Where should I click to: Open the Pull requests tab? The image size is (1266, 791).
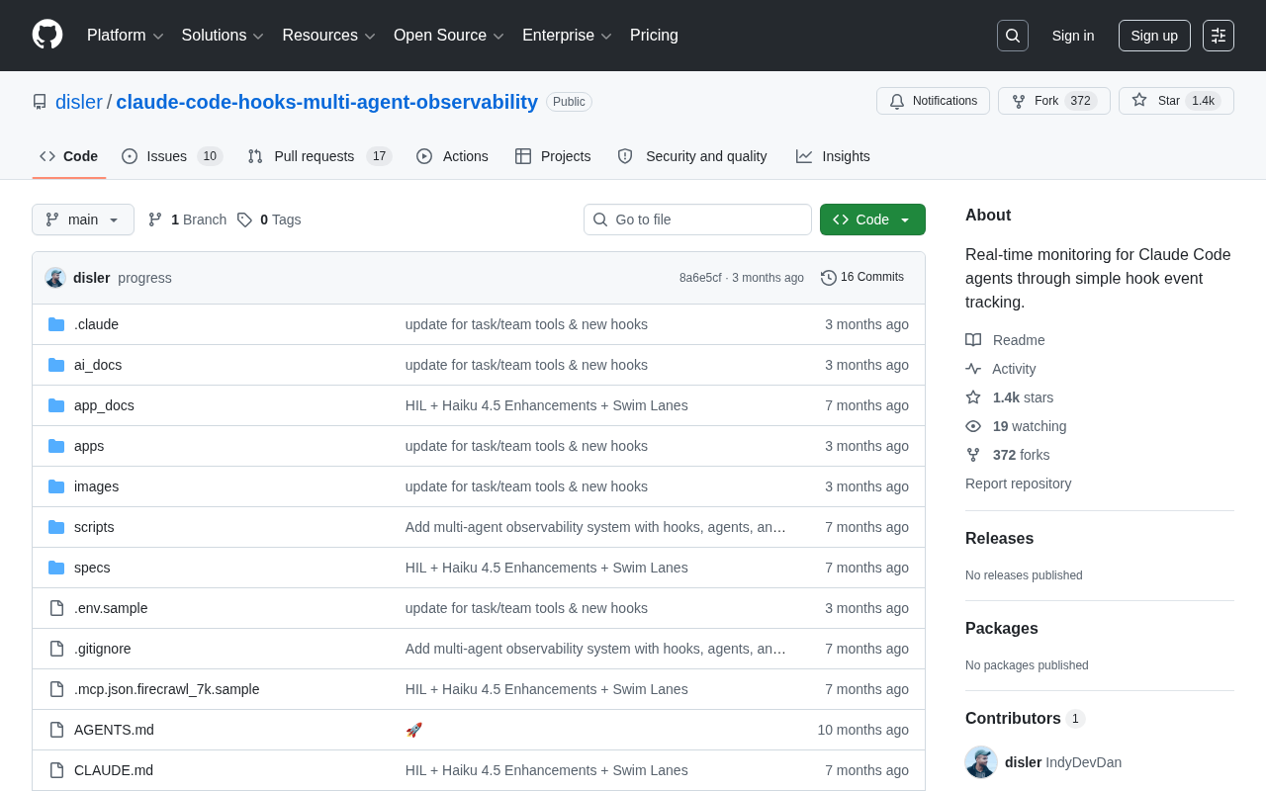point(319,156)
